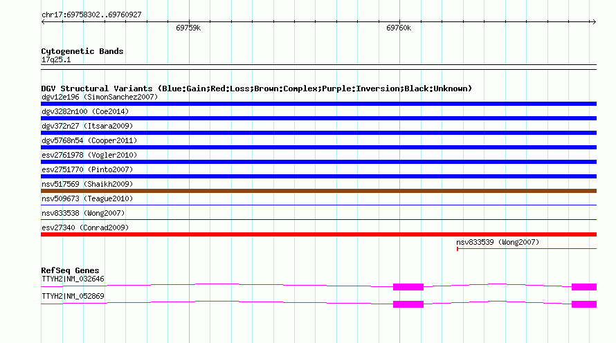The width and height of the screenshot is (616, 343).
Task: Open variant dgv12e196 (SimonSanchez2007) label
Action: pos(100,97)
